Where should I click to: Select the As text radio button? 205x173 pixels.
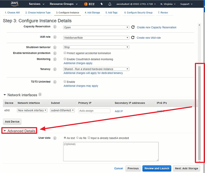click(65, 138)
